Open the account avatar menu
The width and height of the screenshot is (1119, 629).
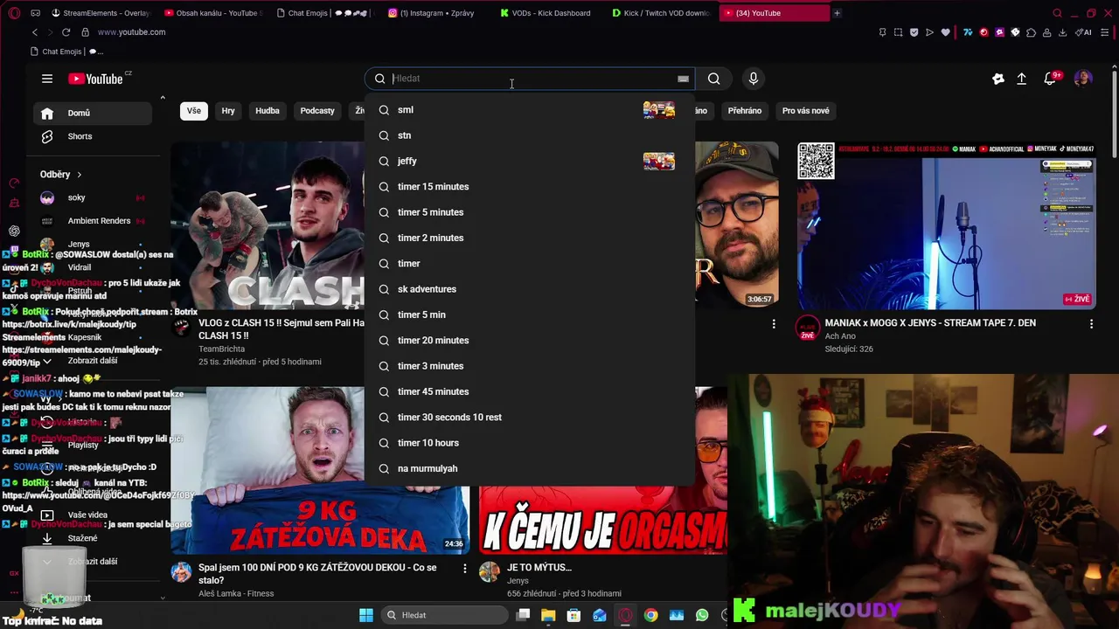coord(1083,79)
